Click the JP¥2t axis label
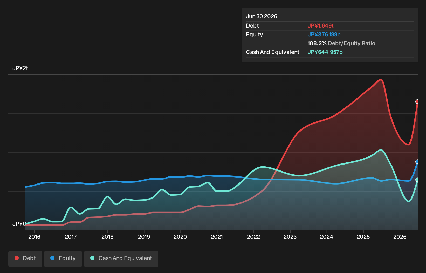This screenshot has width=426, height=273. tap(20, 68)
